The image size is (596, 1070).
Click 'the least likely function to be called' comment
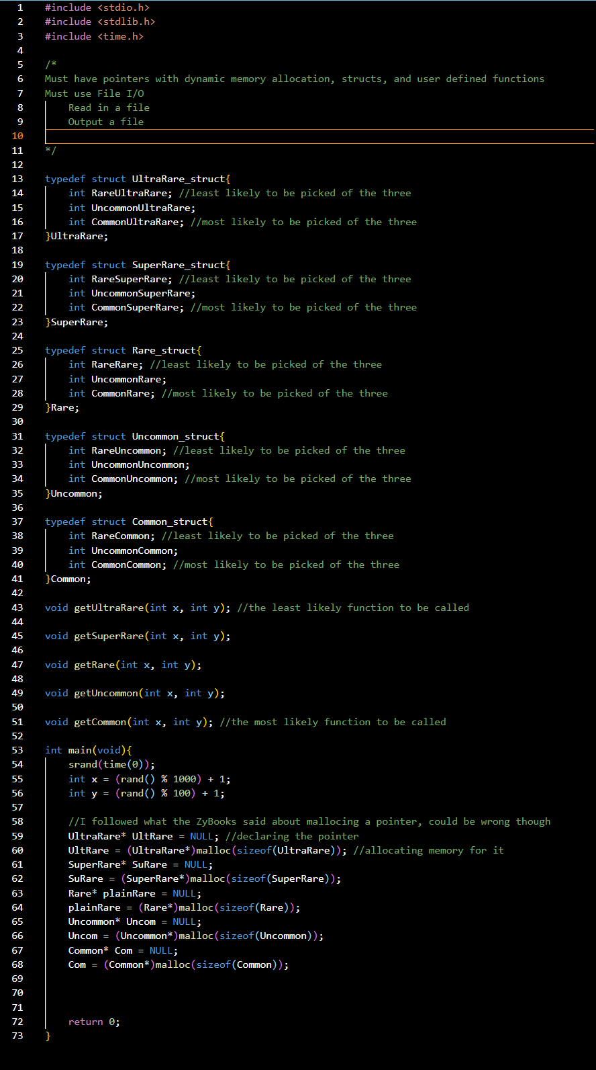tap(353, 608)
